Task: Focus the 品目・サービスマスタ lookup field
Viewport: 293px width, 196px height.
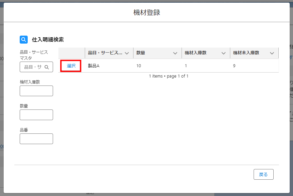Action: [33, 67]
